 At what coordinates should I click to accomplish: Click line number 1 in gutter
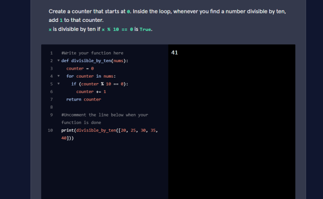click(52, 53)
